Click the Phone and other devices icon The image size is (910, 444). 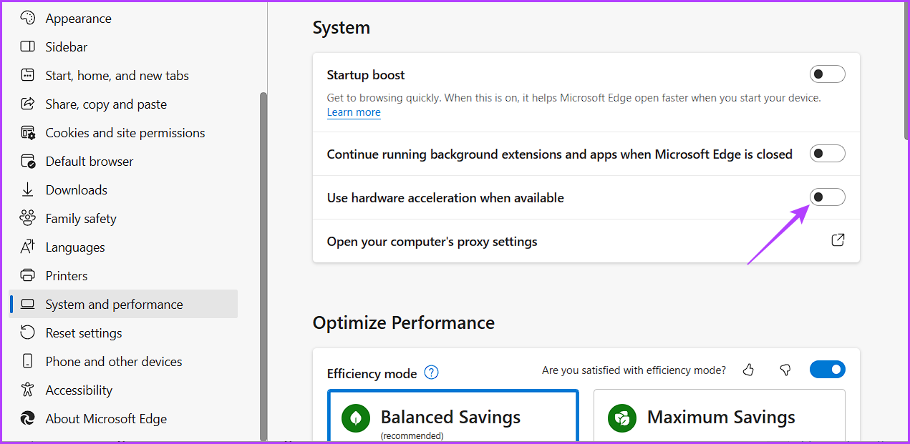[28, 361]
